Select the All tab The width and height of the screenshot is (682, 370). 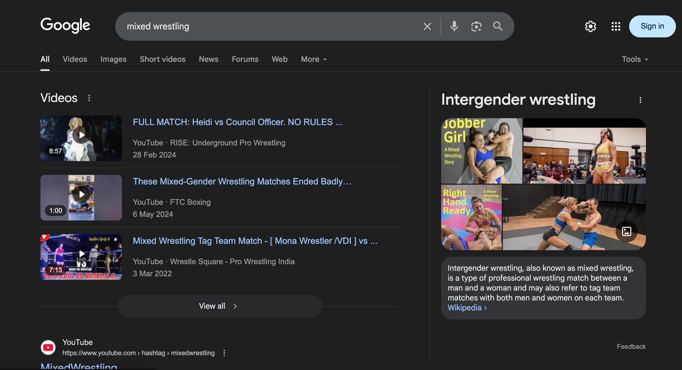45,59
